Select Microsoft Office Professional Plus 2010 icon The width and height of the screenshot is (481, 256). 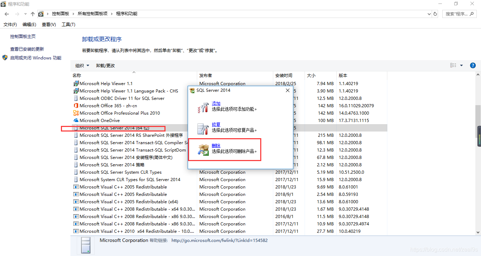point(76,113)
